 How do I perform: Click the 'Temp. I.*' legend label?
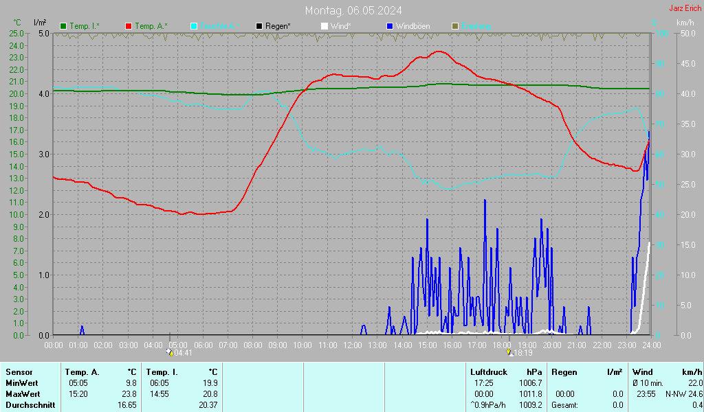[85, 26]
